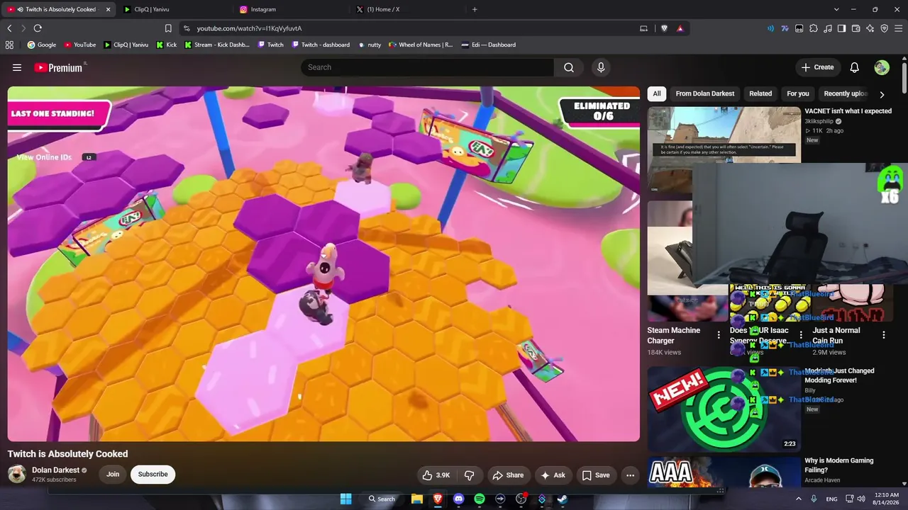Like the video with 3.9K button

pos(436,475)
